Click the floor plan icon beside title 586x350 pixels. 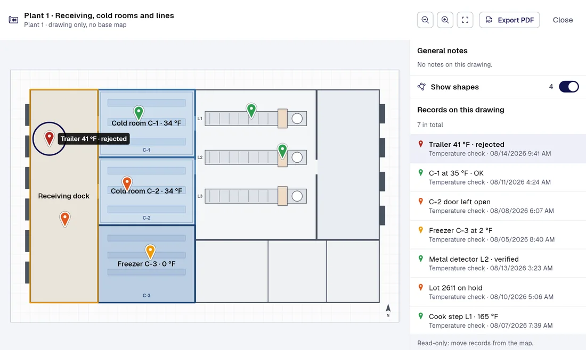coord(13,20)
